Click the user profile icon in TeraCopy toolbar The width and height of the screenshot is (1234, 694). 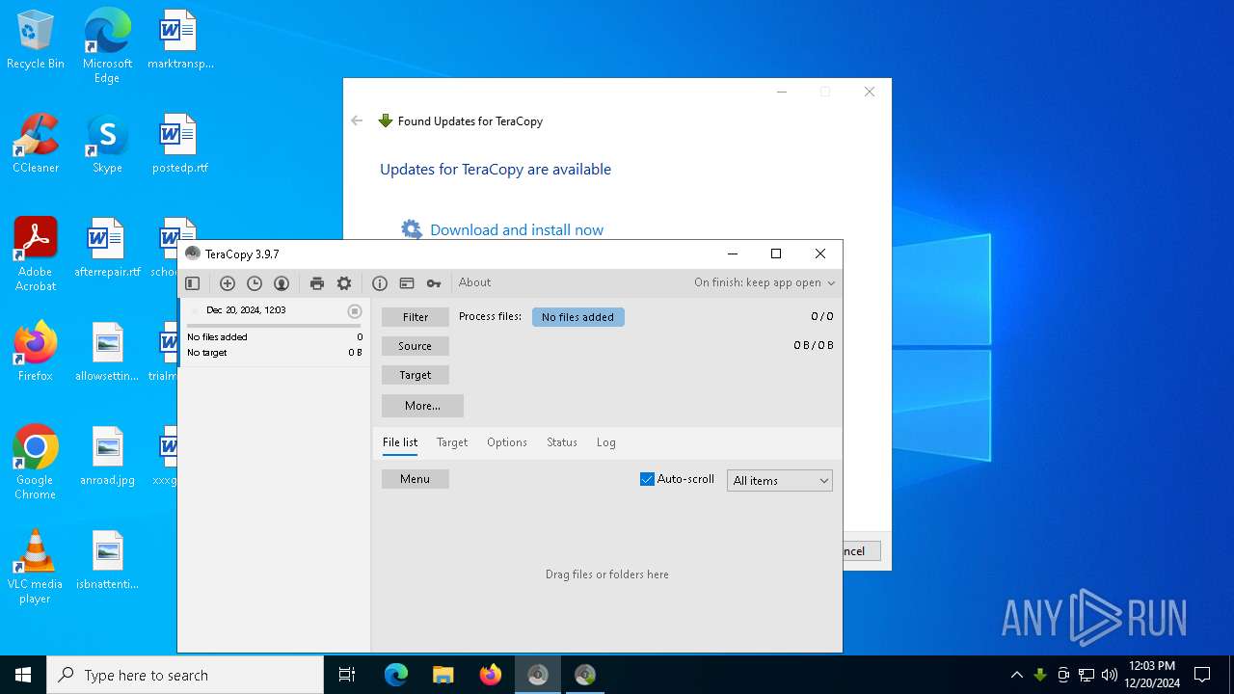click(x=282, y=283)
